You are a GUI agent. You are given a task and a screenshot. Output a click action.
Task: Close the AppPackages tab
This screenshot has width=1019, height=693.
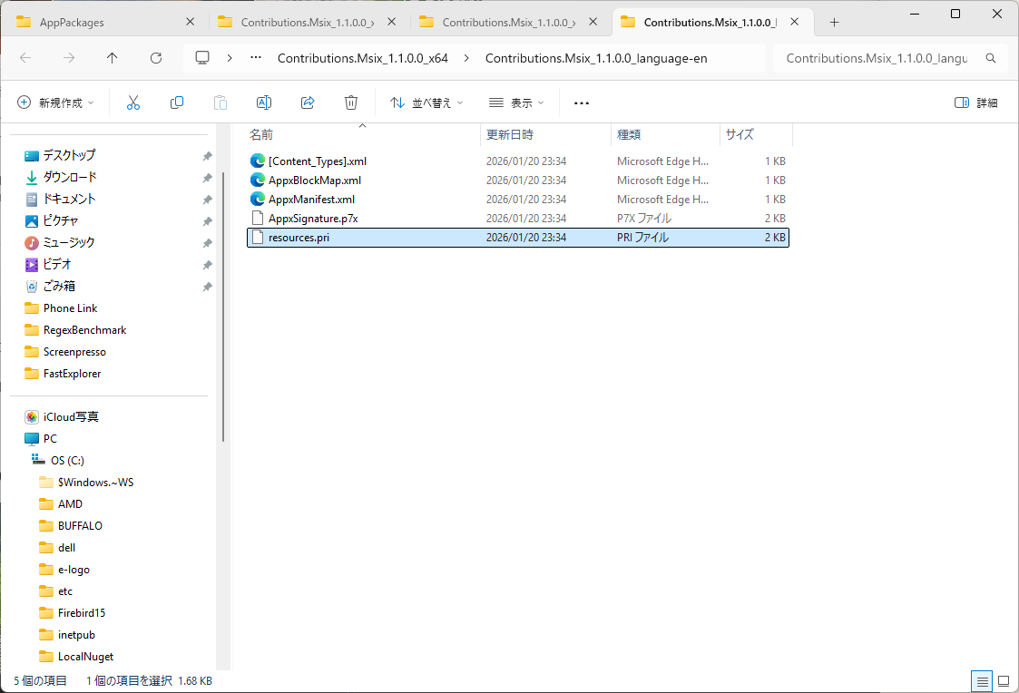click(x=191, y=22)
